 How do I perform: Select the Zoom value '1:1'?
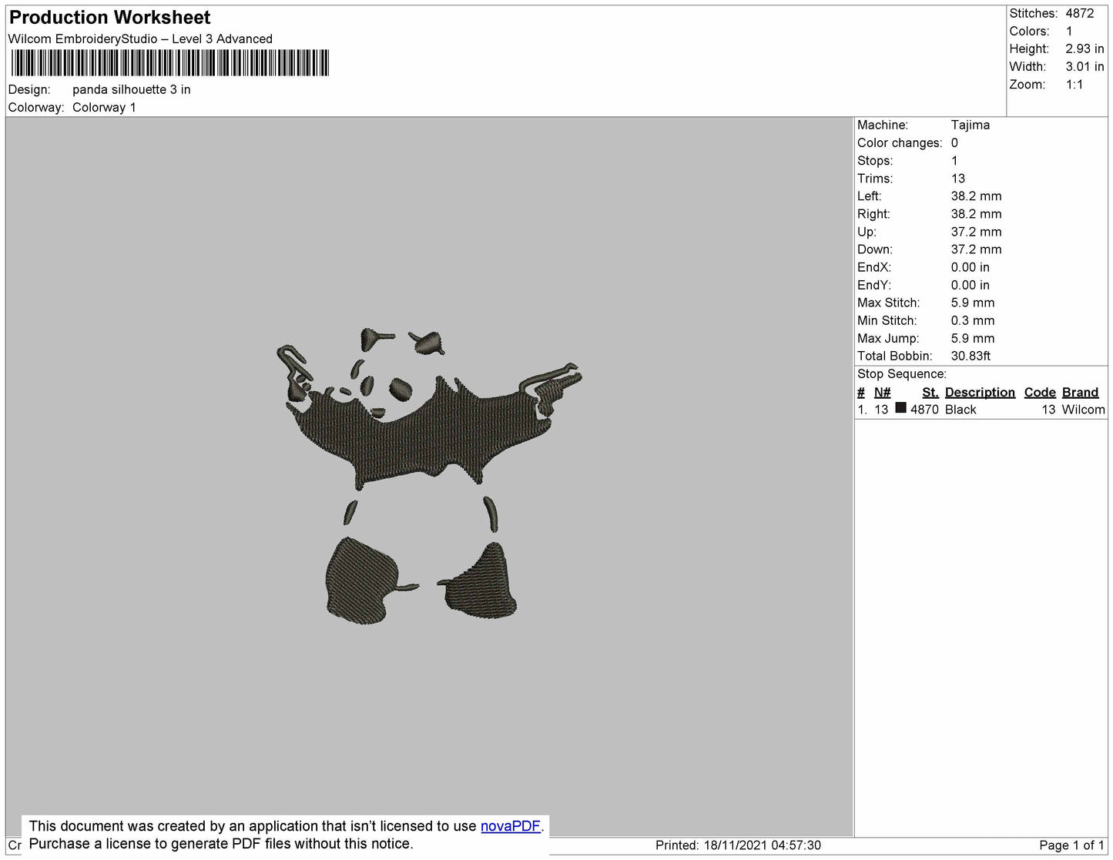[1074, 85]
